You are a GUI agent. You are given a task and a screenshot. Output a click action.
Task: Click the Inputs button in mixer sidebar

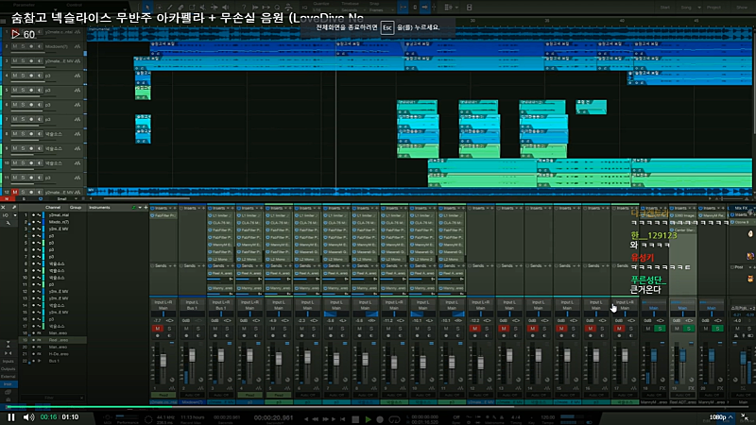8,361
